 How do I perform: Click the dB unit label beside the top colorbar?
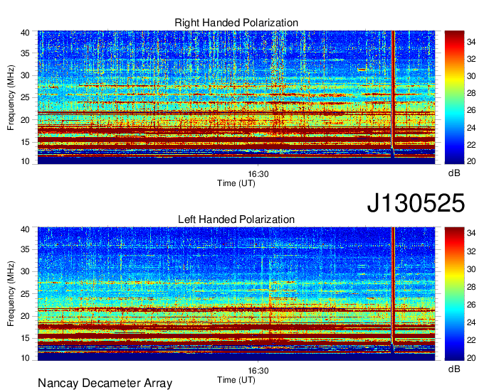[454, 173]
